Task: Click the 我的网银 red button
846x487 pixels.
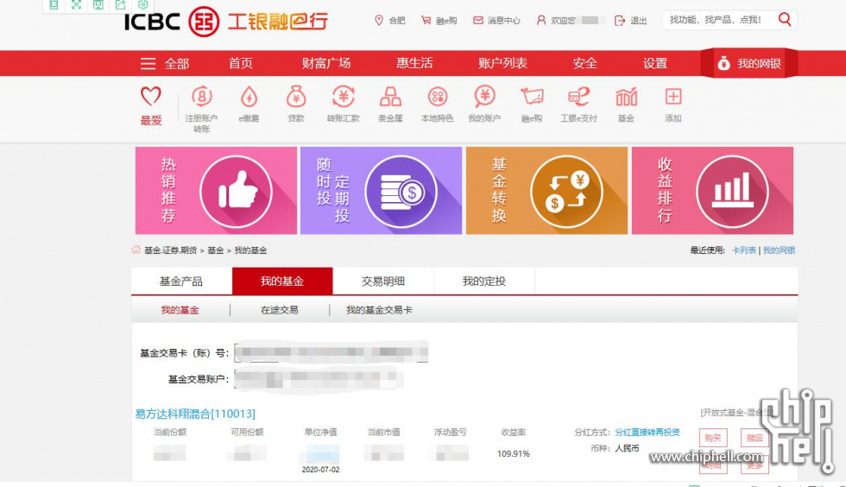Action: pos(749,63)
